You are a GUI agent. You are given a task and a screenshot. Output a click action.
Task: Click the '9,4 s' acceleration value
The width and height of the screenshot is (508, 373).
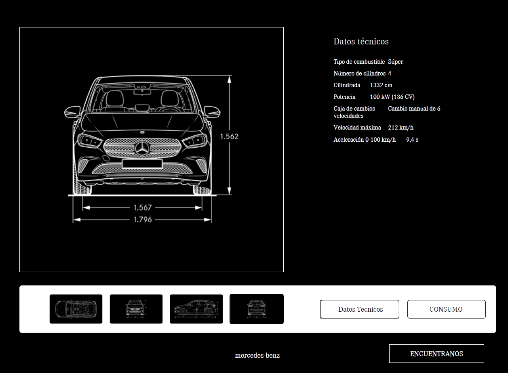coord(412,140)
